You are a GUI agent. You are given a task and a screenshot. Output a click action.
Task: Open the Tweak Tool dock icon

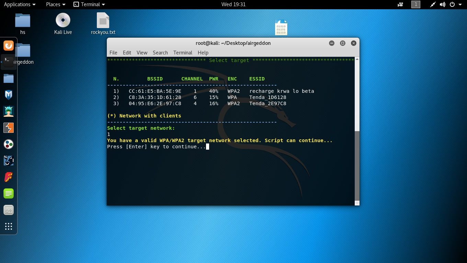click(9, 210)
